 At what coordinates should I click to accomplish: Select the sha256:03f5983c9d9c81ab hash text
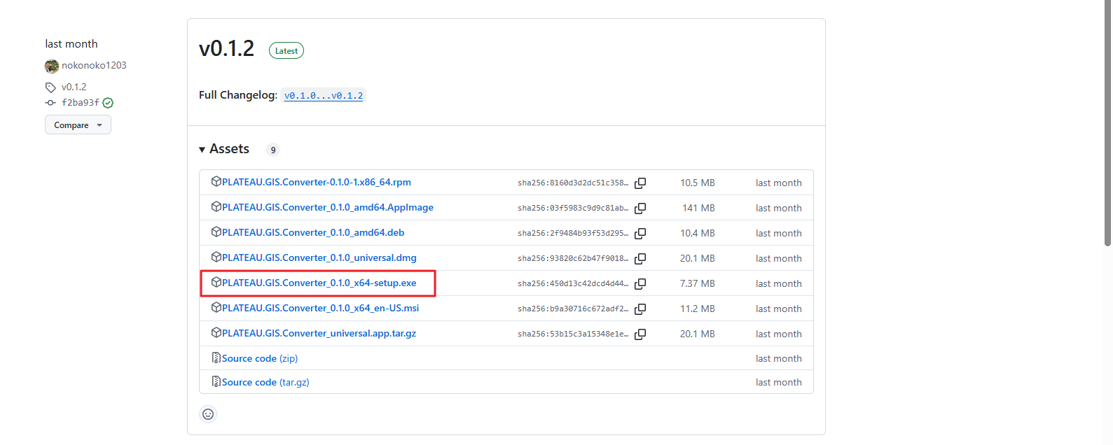click(573, 209)
